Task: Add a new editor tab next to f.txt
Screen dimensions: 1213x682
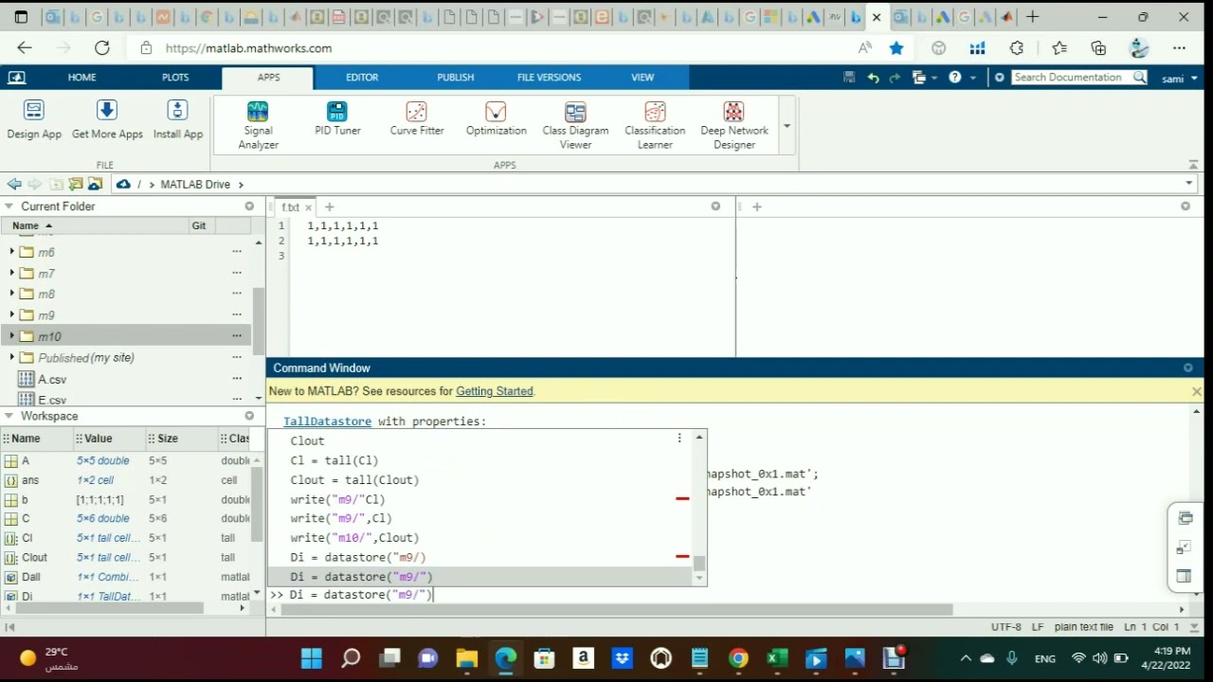Action: (329, 206)
